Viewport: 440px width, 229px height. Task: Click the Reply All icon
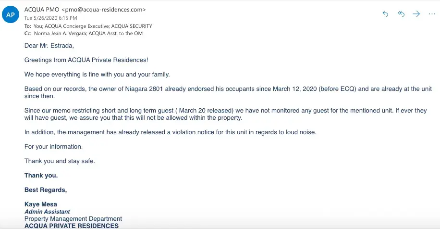pos(401,14)
